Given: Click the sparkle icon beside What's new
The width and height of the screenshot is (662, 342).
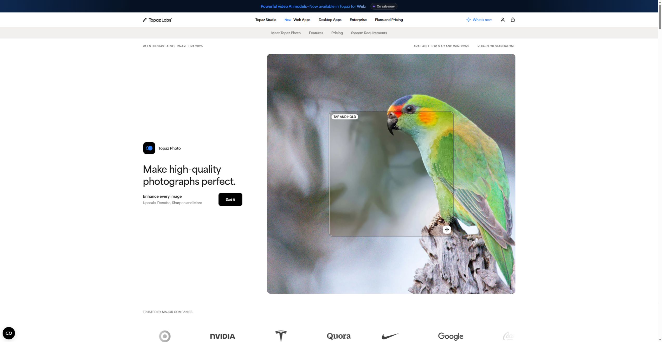Looking at the screenshot, I should 468,20.
